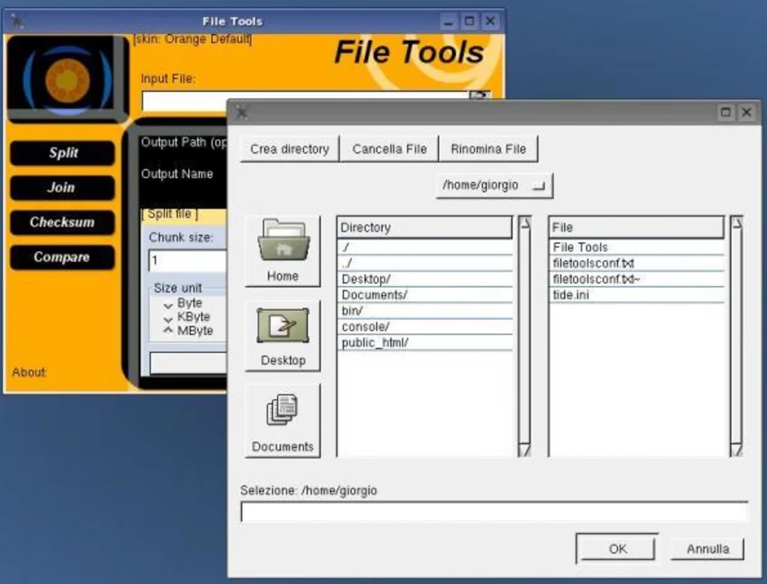Screen dimensions: 767x584
Task: Click the Directory column header
Action: click(x=425, y=227)
